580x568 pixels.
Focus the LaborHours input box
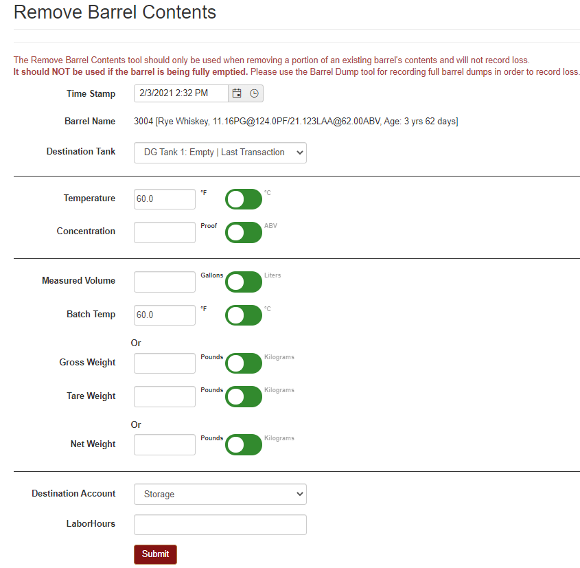coord(220,524)
